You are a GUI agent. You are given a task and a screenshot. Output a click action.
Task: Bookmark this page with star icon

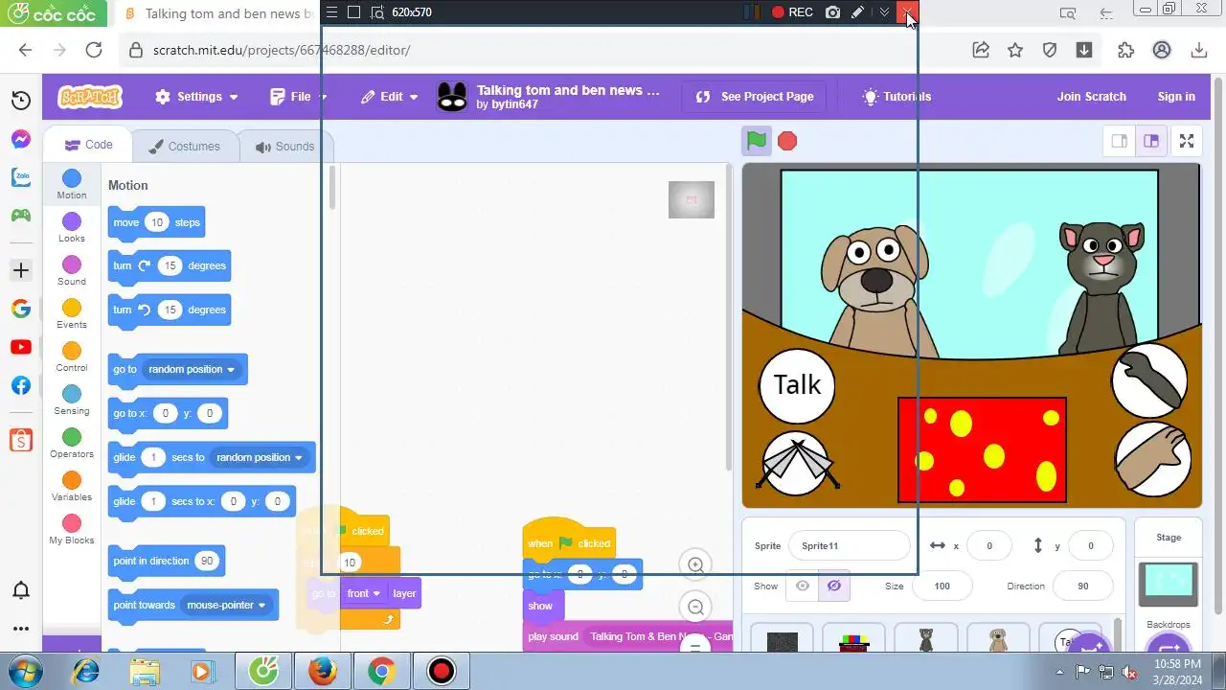click(1015, 50)
